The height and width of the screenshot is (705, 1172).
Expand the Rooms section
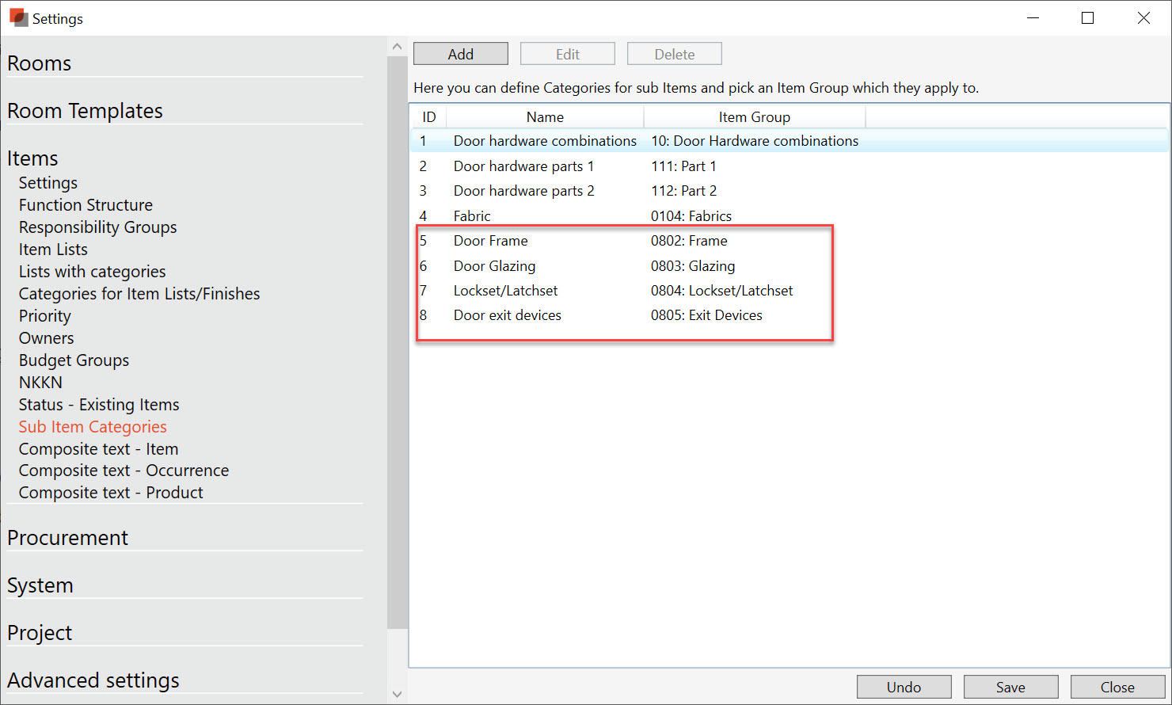40,63
